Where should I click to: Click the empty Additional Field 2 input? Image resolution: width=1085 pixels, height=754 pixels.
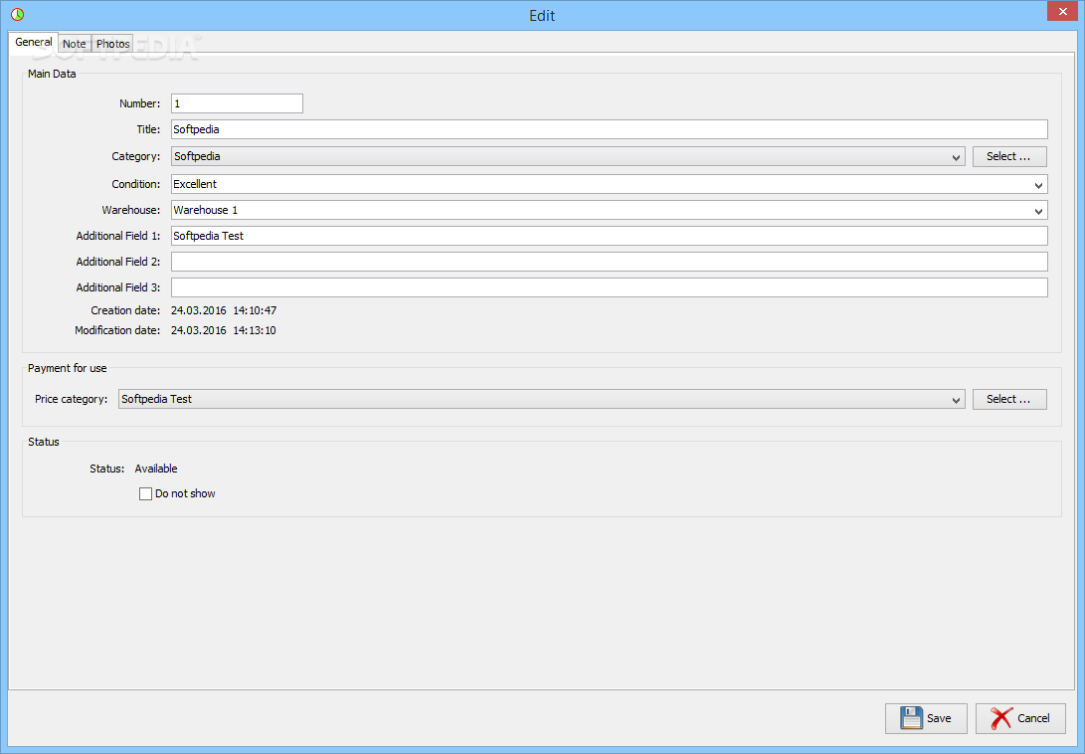609,262
